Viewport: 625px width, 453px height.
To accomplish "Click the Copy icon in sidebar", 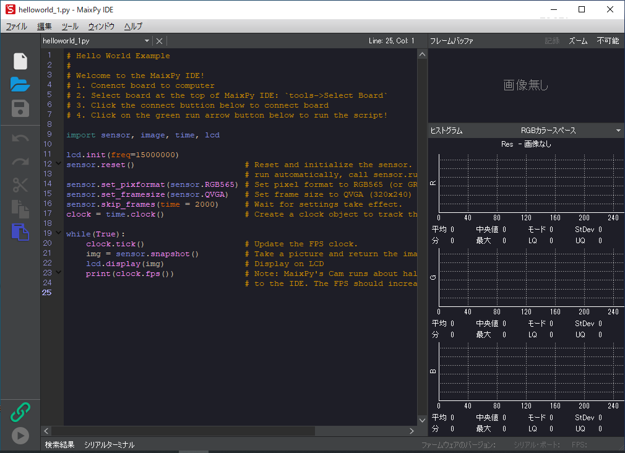I will 20,209.
